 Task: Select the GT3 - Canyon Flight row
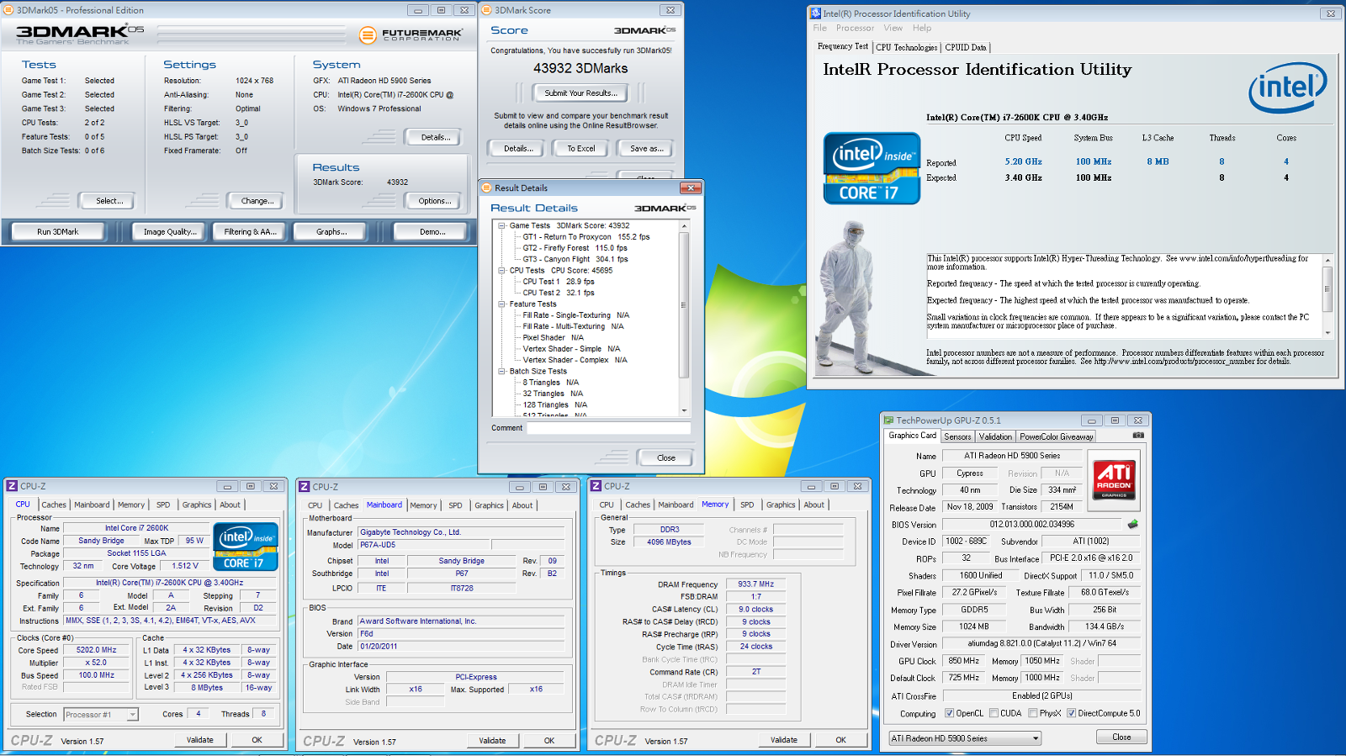(575, 259)
